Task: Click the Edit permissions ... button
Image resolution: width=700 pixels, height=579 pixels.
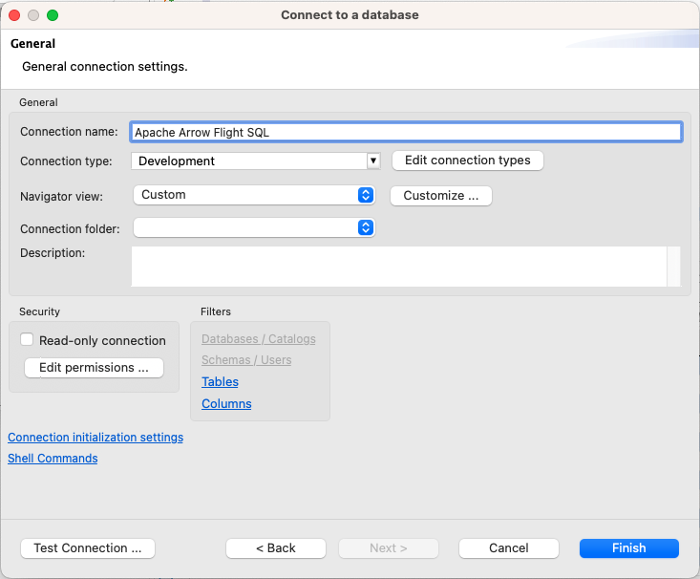Action: click(94, 368)
